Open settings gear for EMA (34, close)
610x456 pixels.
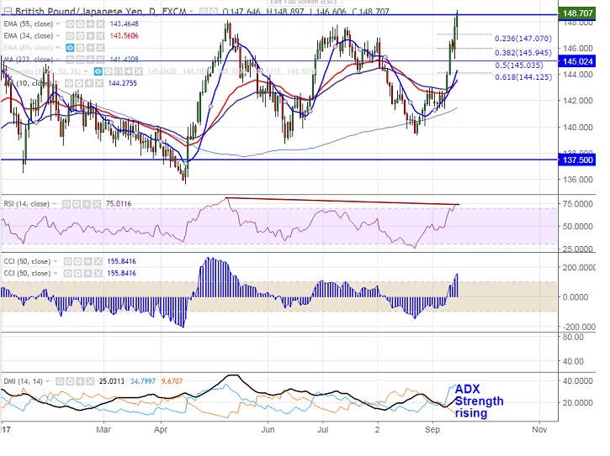pyautogui.click(x=80, y=36)
